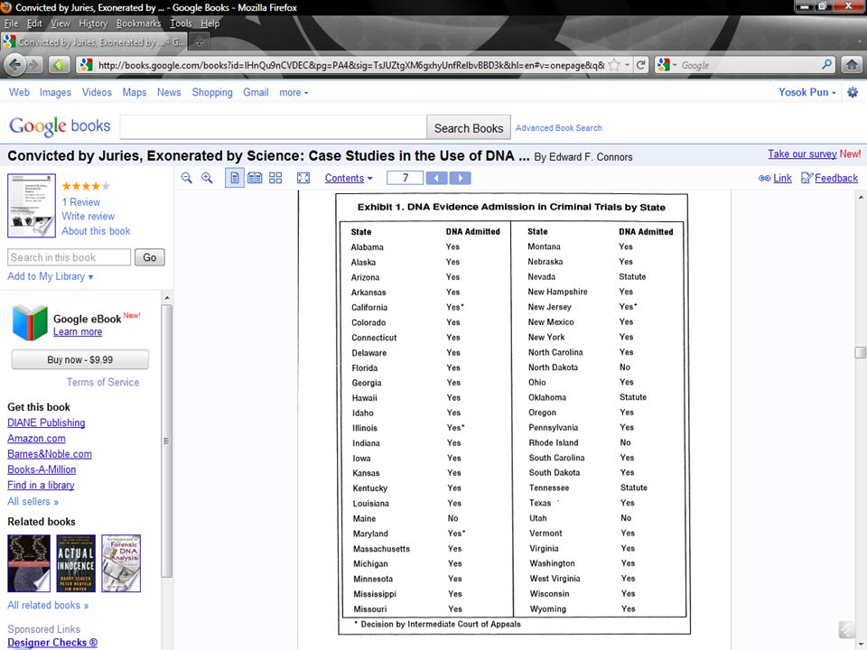Open the Firefox Home page icon
Viewport: 867px width, 650px height.
coord(852,65)
